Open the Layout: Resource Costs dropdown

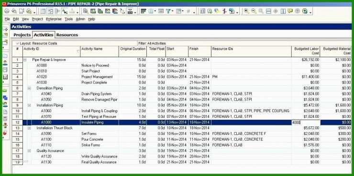click(36, 43)
